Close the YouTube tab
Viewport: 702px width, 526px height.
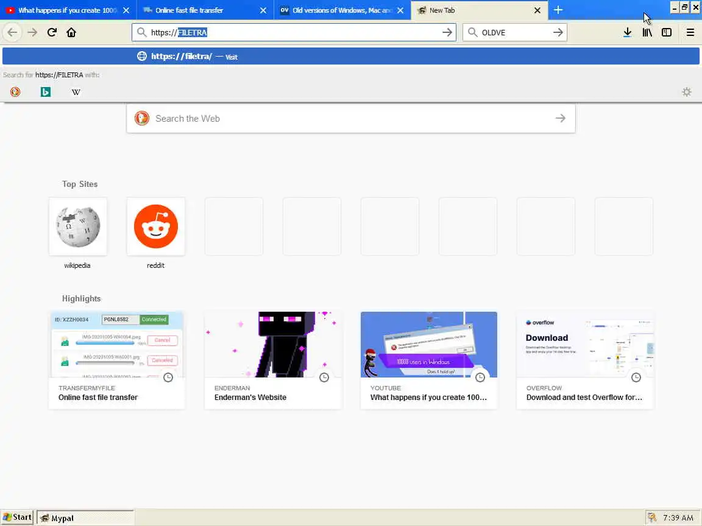pyautogui.click(x=126, y=10)
